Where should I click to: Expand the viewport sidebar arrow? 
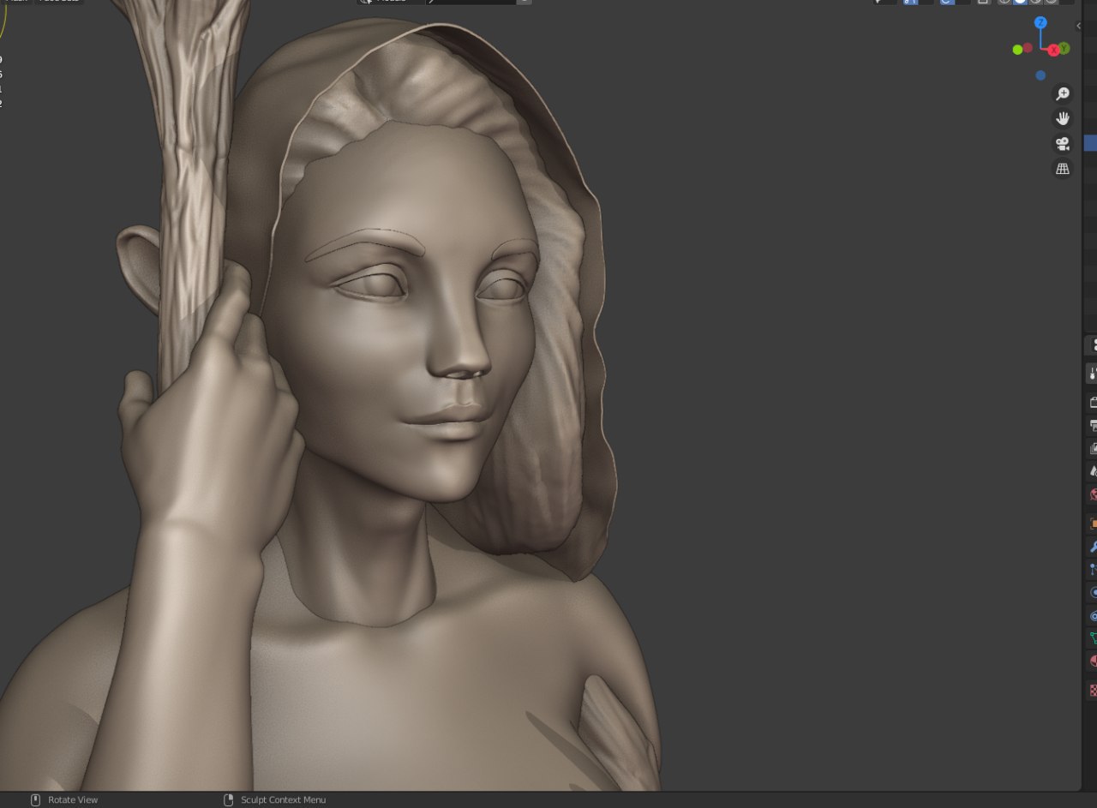[1078, 27]
